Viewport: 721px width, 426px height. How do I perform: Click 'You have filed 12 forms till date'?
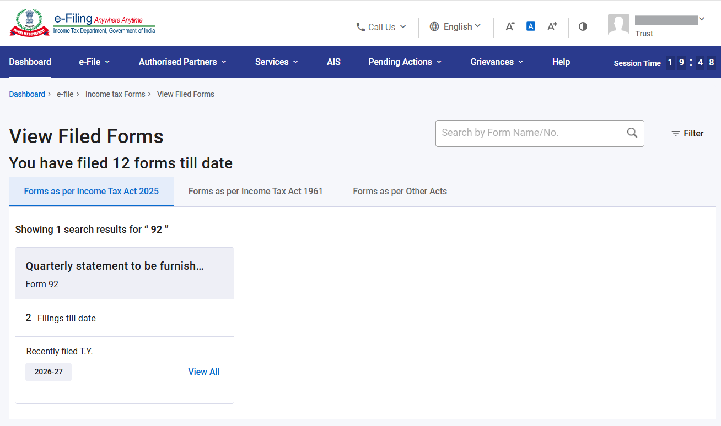point(121,163)
